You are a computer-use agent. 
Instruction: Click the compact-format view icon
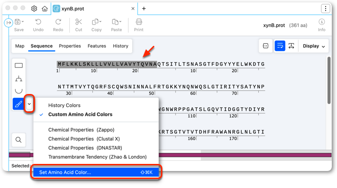[x=266, y=46]
